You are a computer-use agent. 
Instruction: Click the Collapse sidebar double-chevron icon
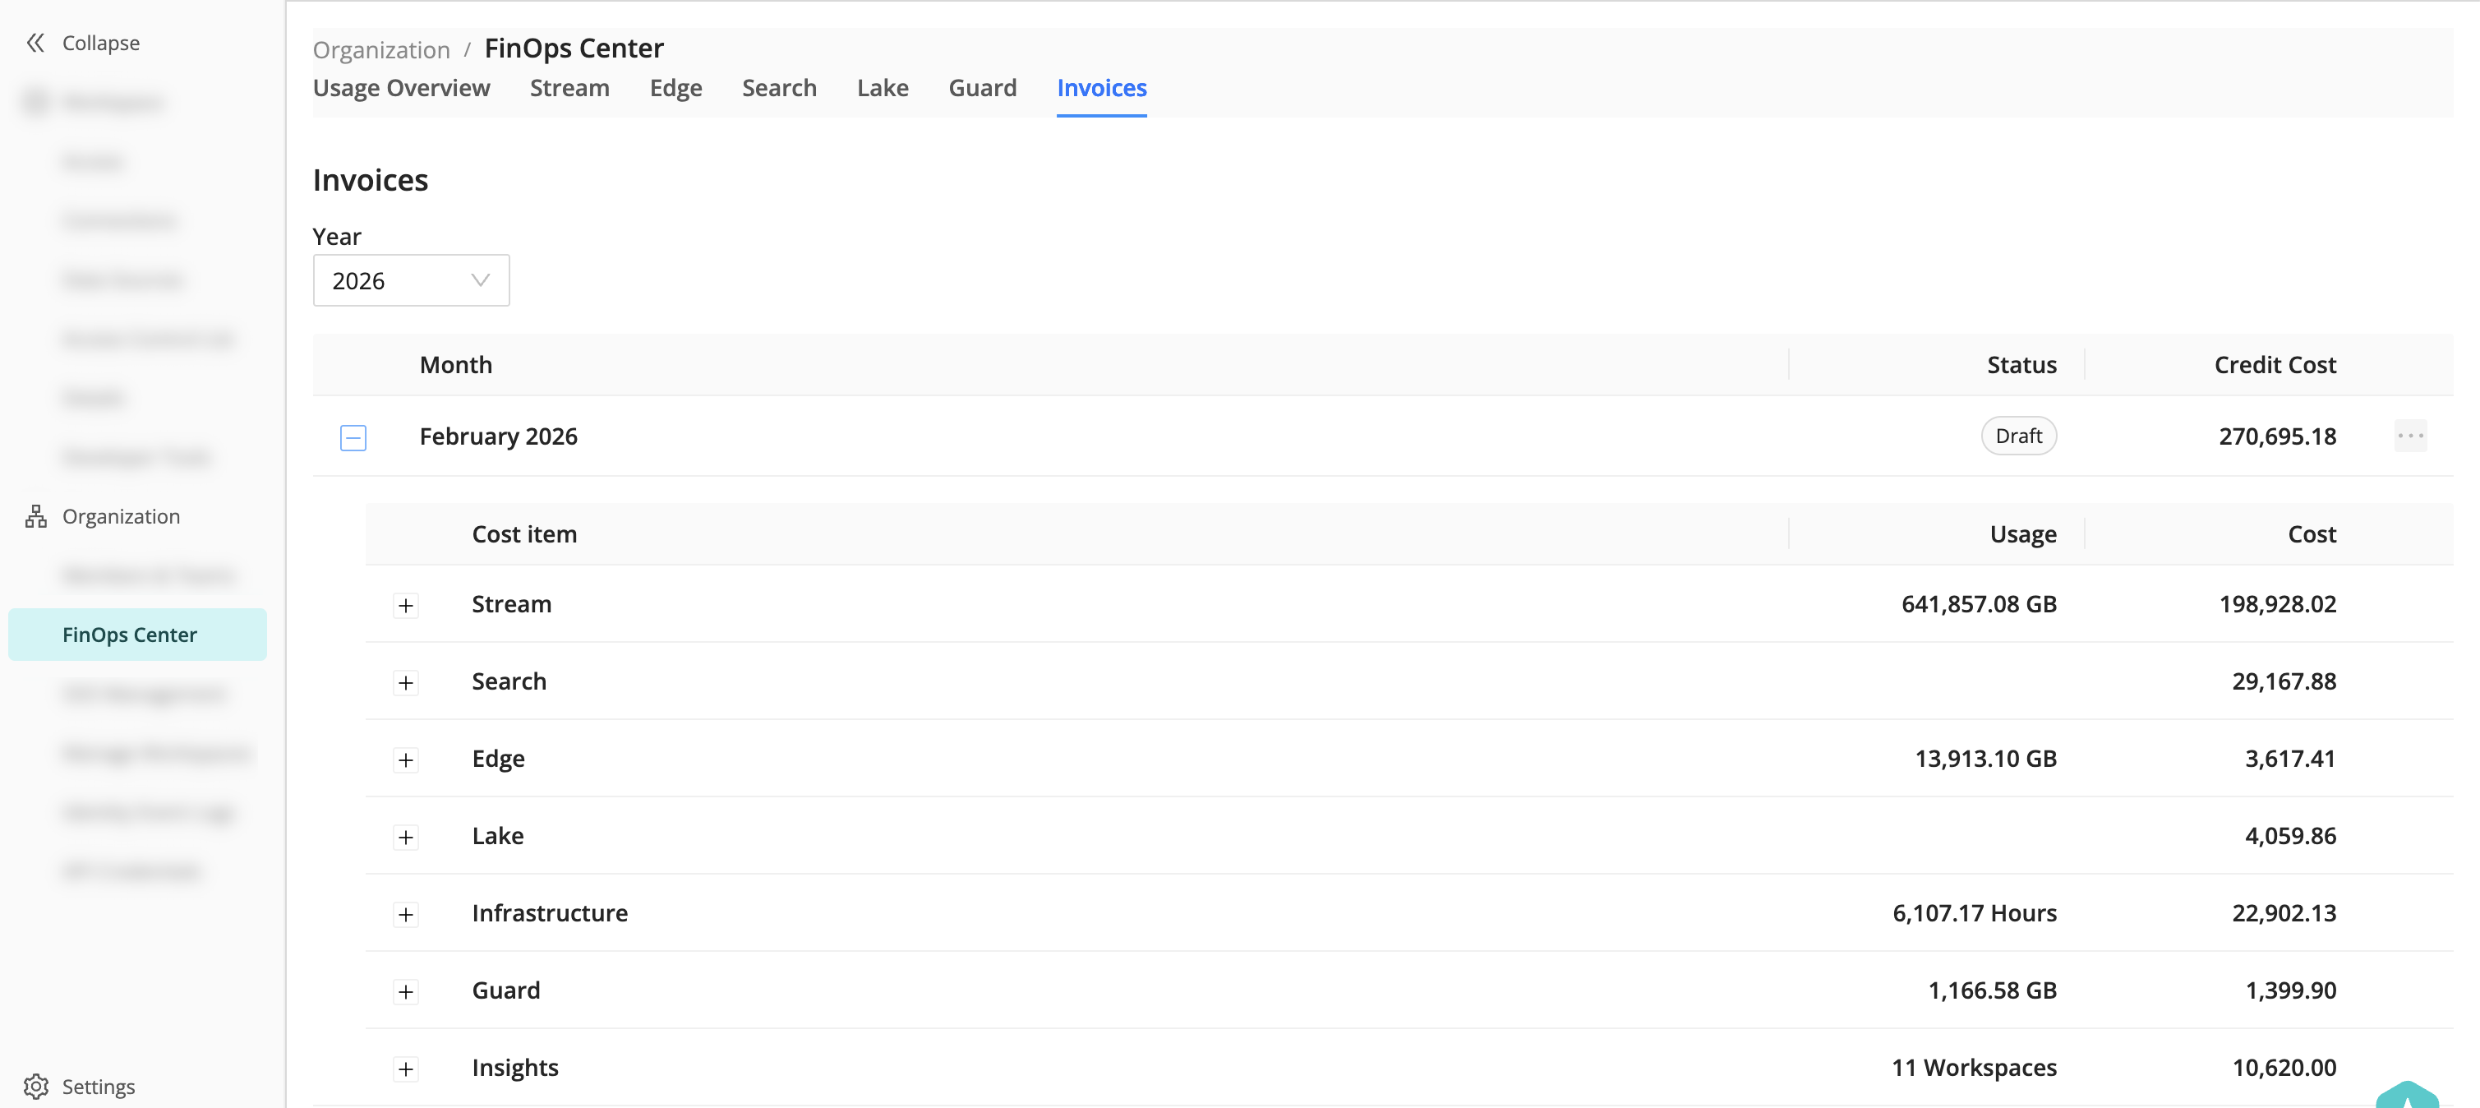35,43
